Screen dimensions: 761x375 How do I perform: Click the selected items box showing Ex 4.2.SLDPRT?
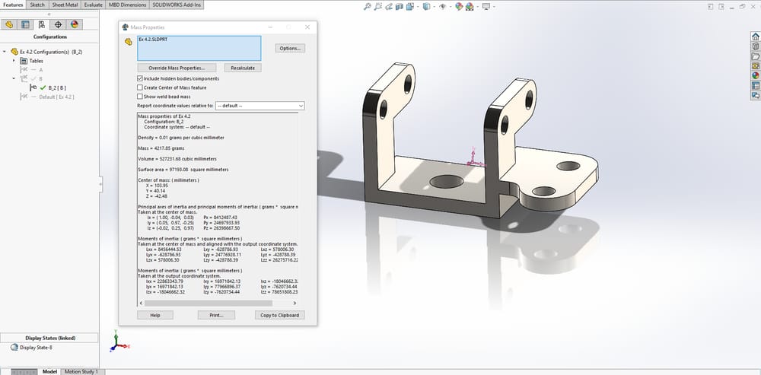[x=199, y=48]
